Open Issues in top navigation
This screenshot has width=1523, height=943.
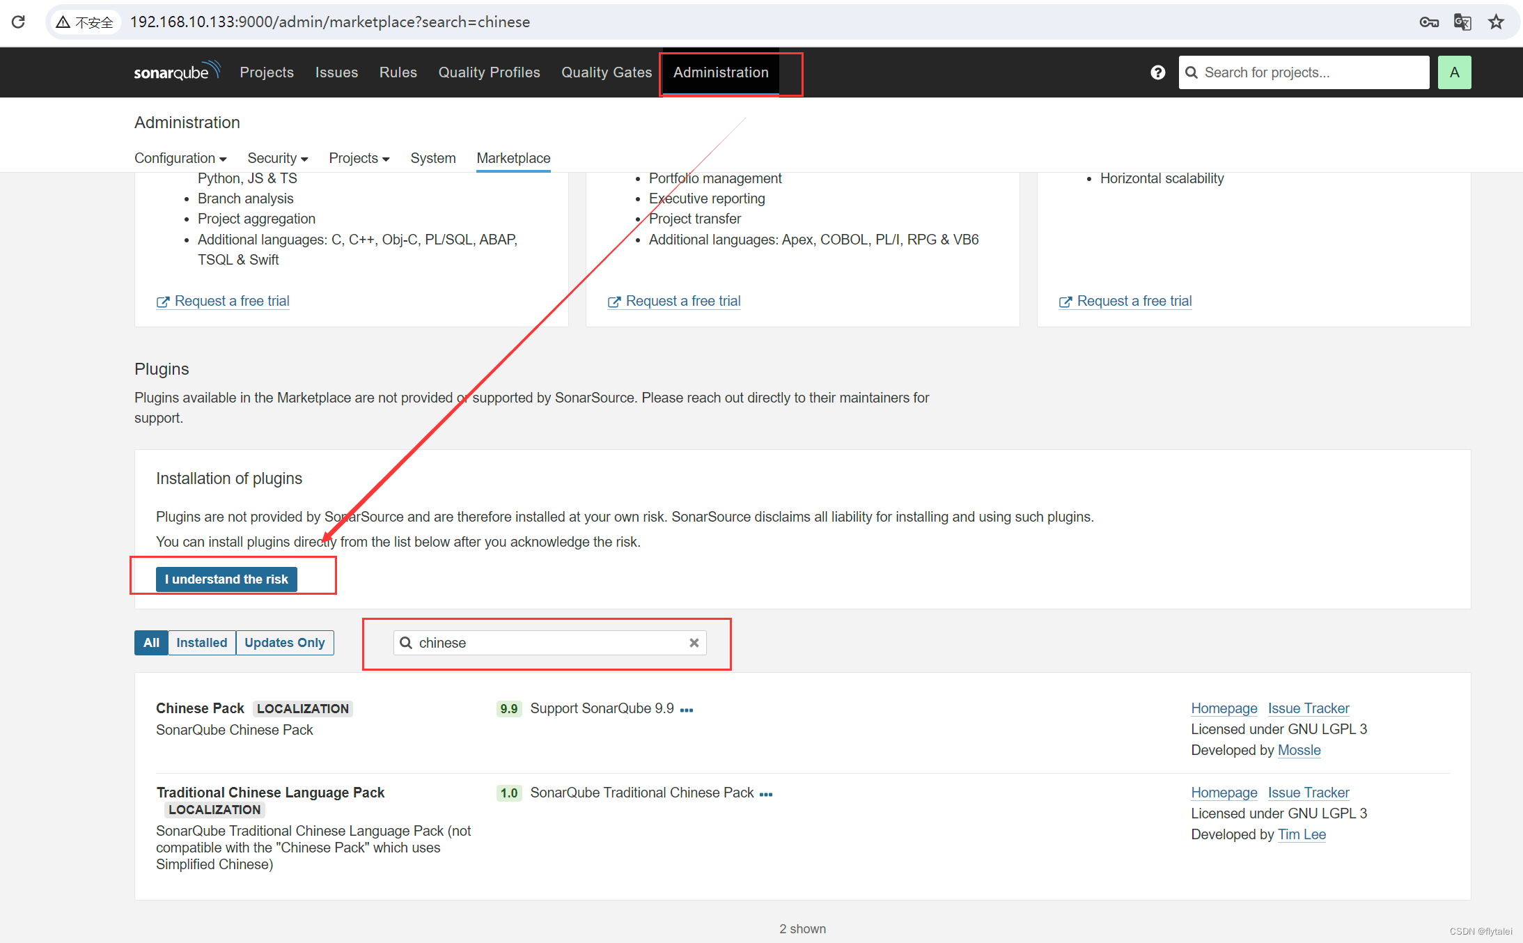(336, 72)
